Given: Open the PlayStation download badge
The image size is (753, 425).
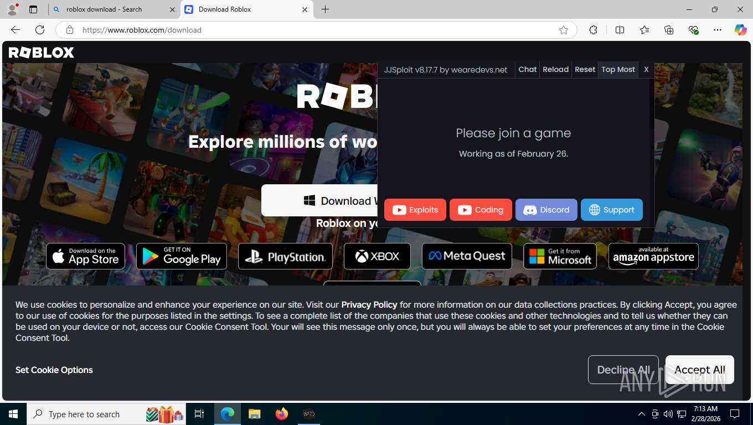Looking at the screenshot, I should coord(285,256).
